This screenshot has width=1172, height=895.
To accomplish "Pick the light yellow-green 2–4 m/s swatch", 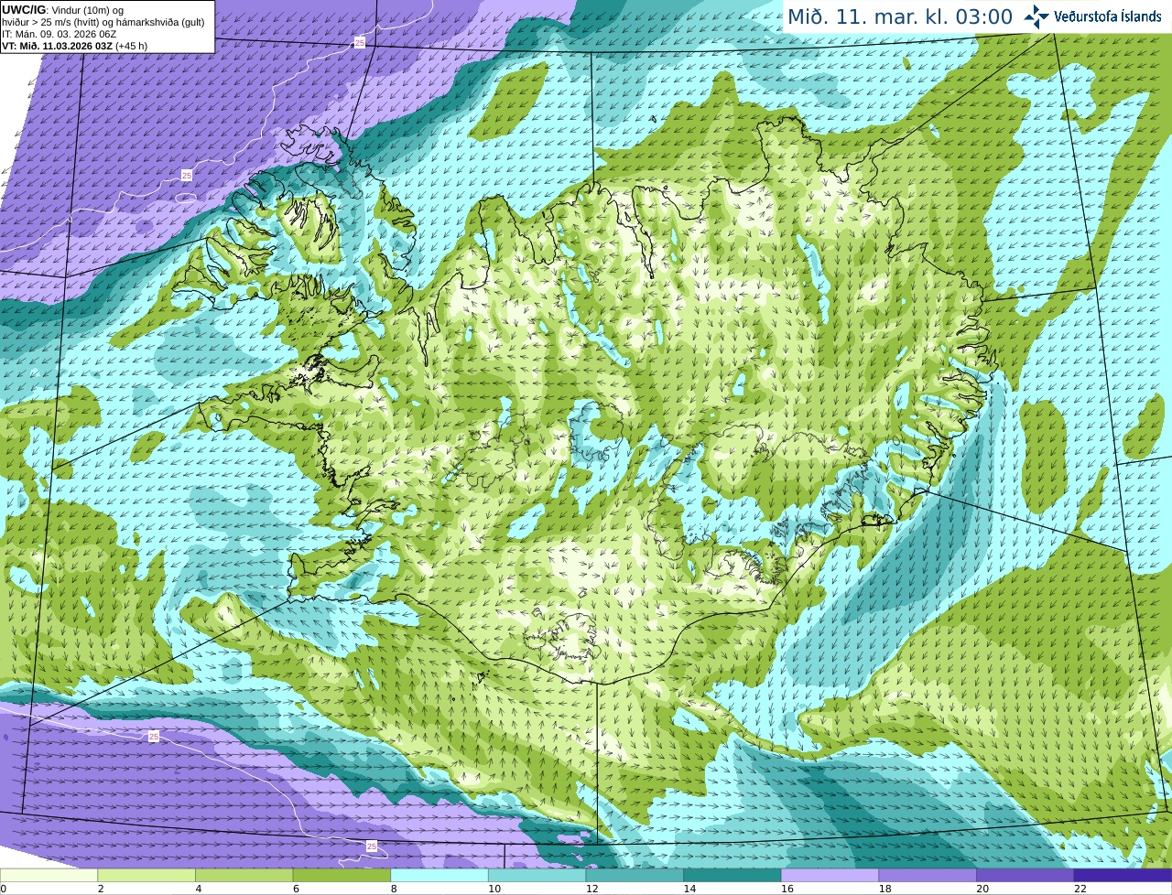I will pos(146,876).
